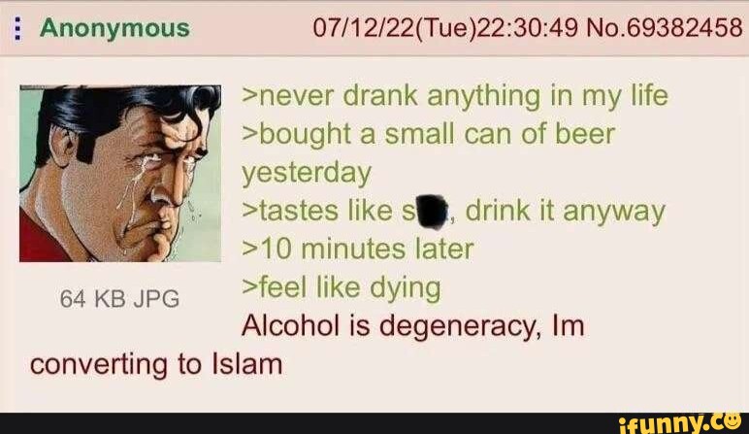Select post number No.69382458

pos(665,28)
